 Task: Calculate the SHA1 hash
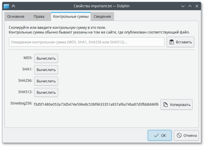(46, 70)
